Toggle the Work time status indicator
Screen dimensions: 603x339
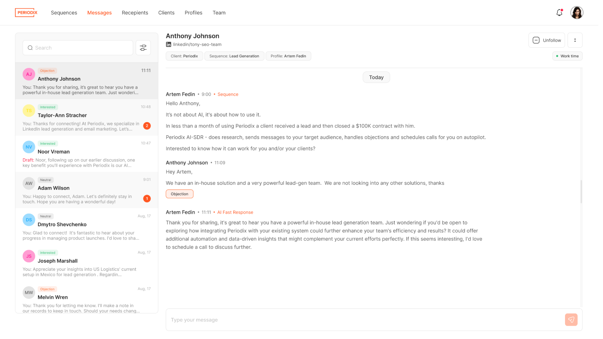click(567, 56)
